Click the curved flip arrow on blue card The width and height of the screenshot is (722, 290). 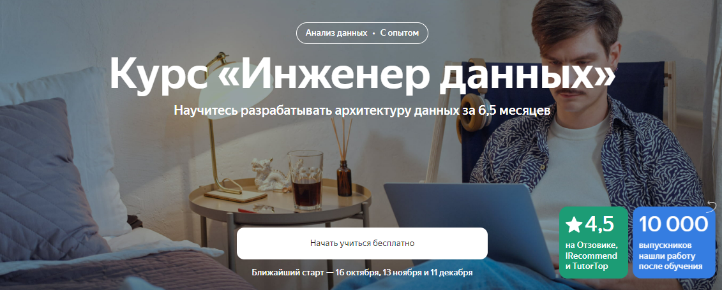coord(711,207)
